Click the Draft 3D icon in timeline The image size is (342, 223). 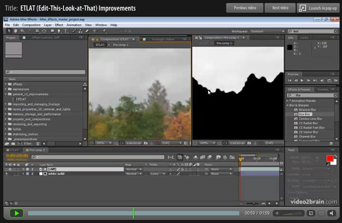187,157
